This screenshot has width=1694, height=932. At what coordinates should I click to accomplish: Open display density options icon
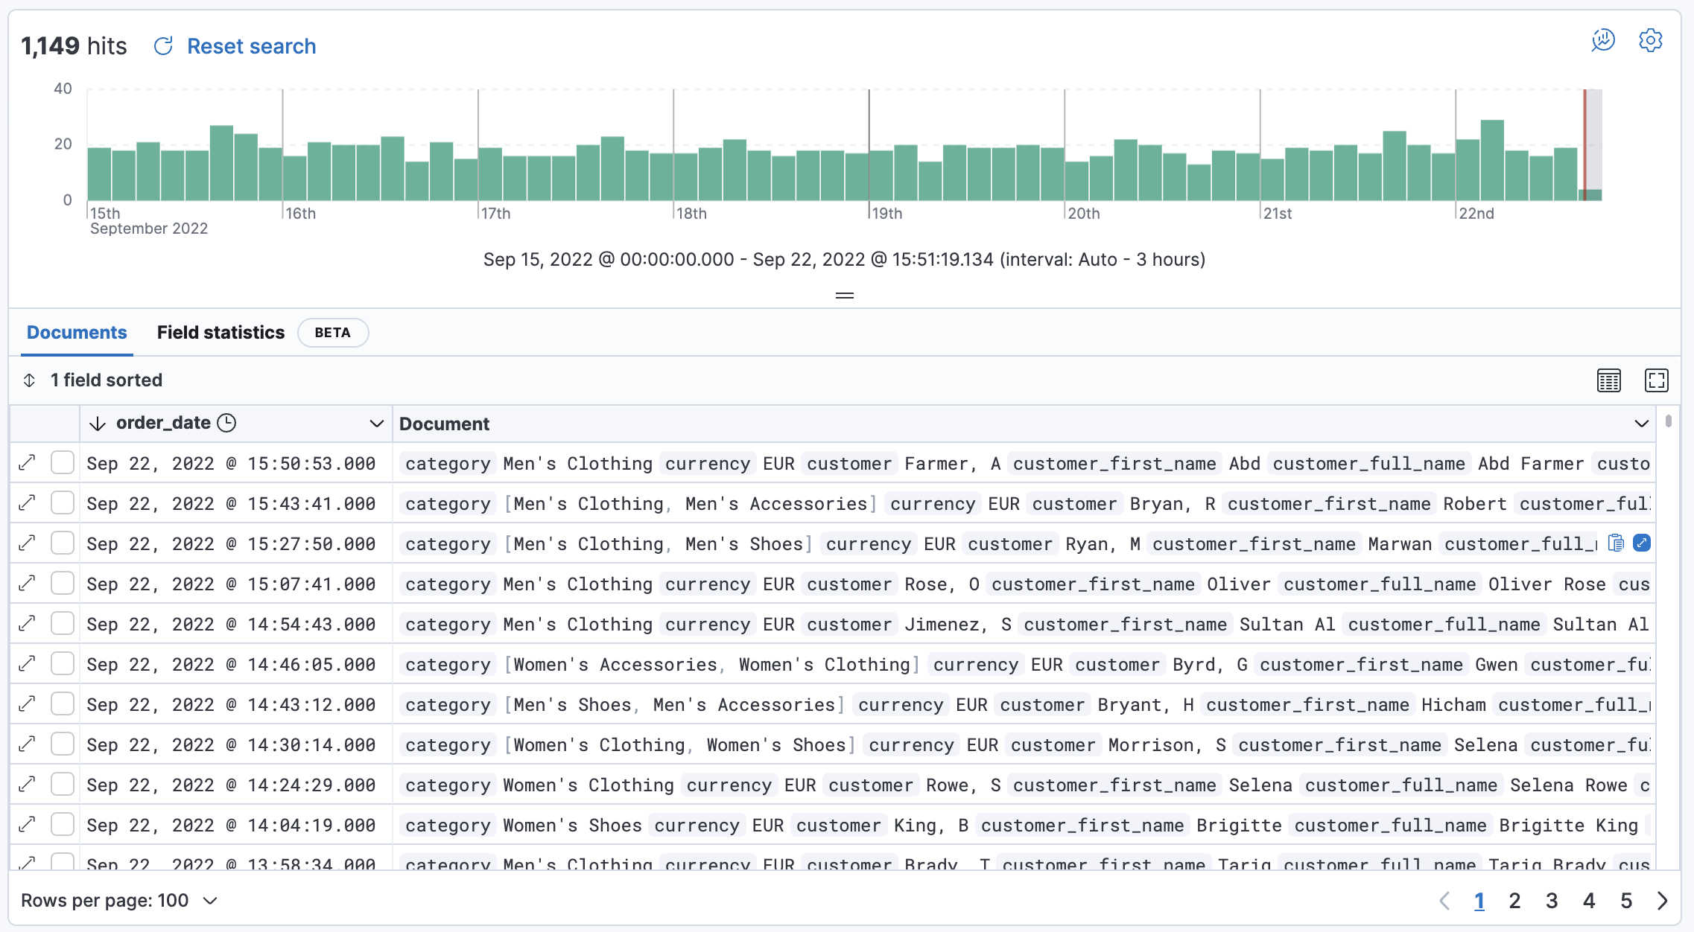tap(1608, 380)
